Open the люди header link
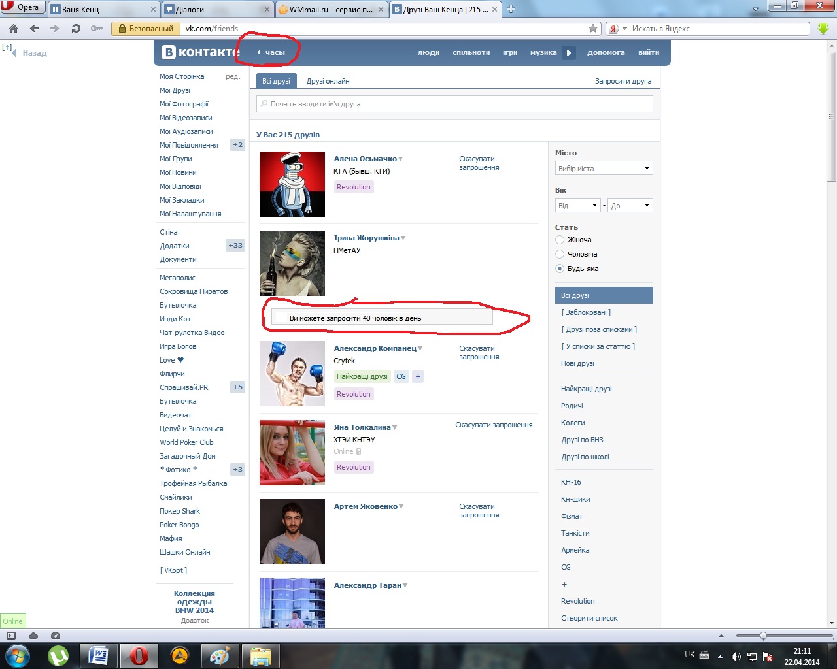This screenshot has width=837, height=669. 428,52
